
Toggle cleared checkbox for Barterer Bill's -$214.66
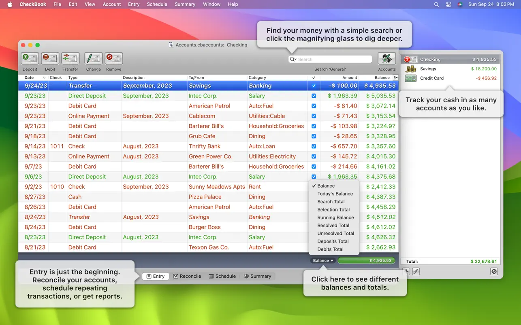[314, 167]
